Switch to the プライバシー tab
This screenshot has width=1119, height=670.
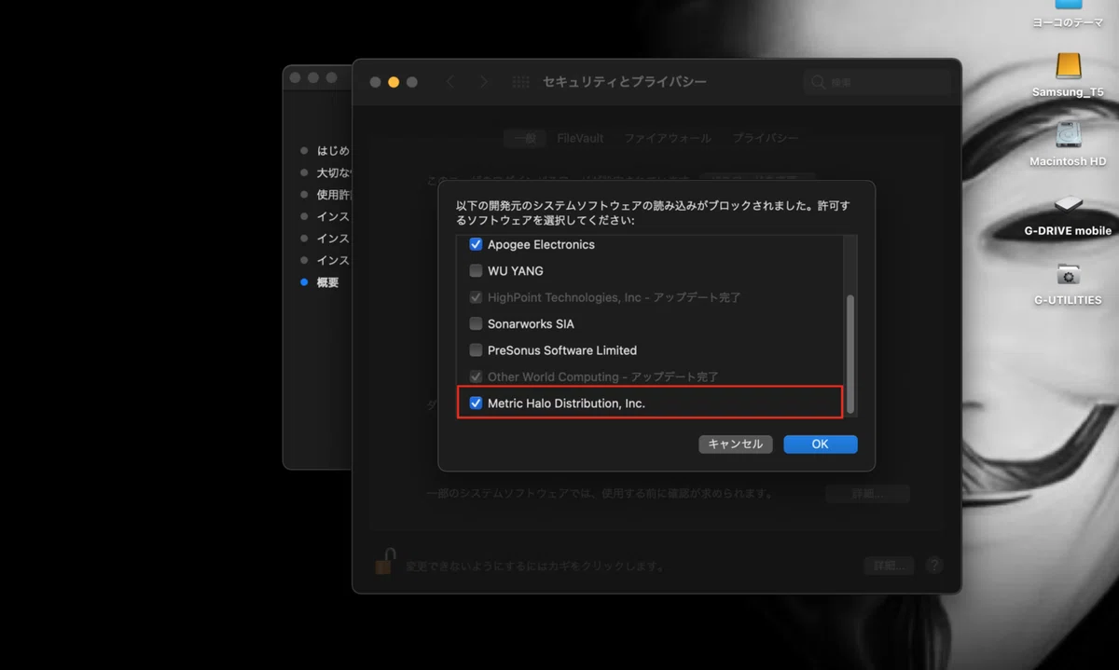[x=765, y=138]
